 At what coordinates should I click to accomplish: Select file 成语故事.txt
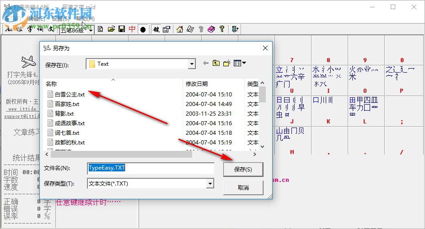tap(70, 123)
